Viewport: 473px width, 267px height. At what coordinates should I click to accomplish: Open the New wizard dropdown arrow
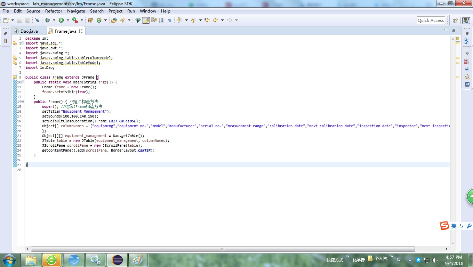13,20
